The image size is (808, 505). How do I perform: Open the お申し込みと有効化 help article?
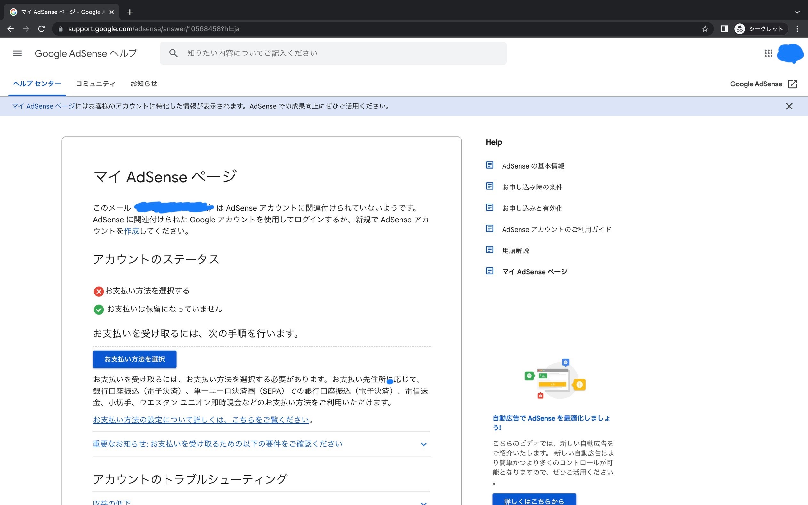[532, 208]
